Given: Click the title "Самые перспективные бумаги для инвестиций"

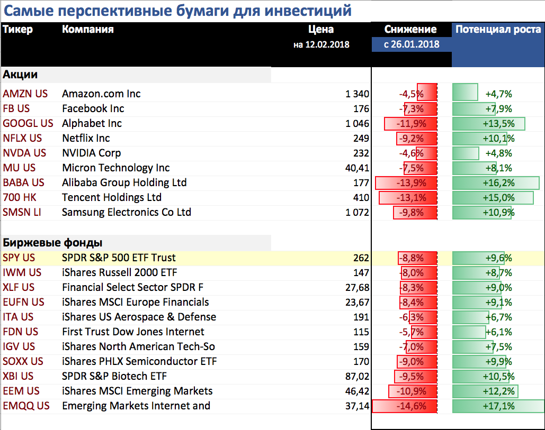Looking at the screenshot, I should click(x=177, y=11).
